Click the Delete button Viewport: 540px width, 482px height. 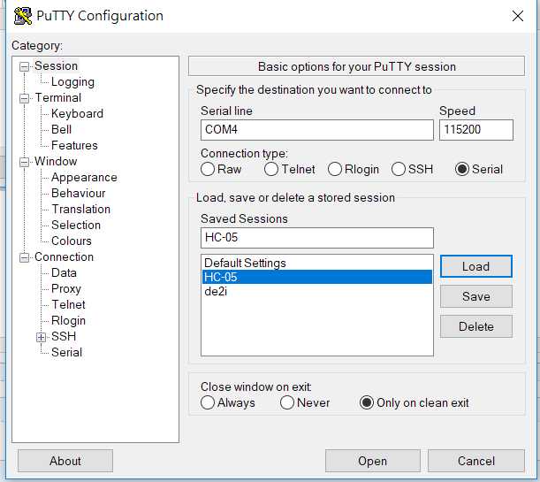coord(476,326)
